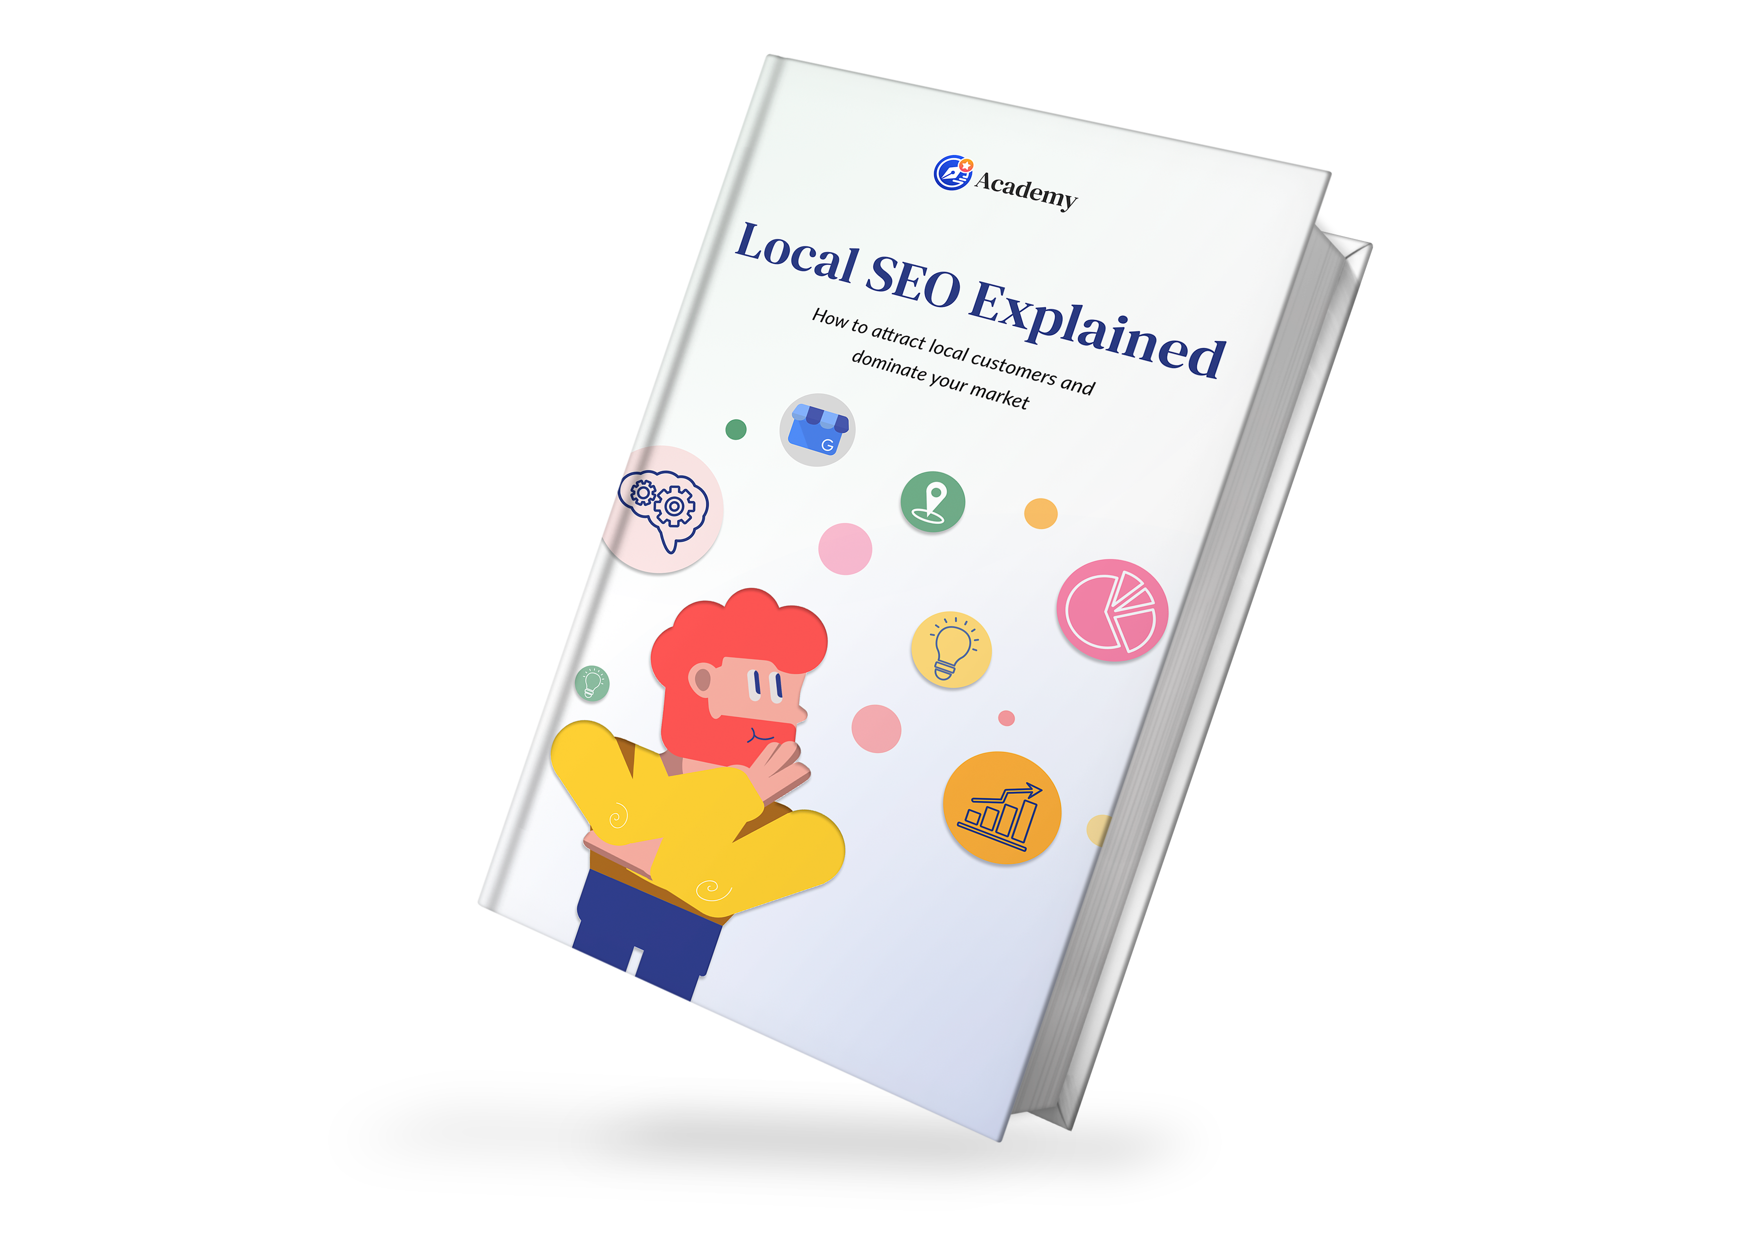Click the Google My Business storefront icon
Image resolution: width=1761 pixels, height=1245 pixels.
pyautogui.click(x=818, y=430)
